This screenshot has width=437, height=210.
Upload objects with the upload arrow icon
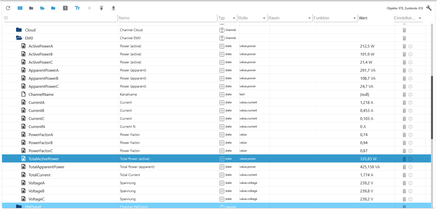pyautogui.click(x=101, y=8)
